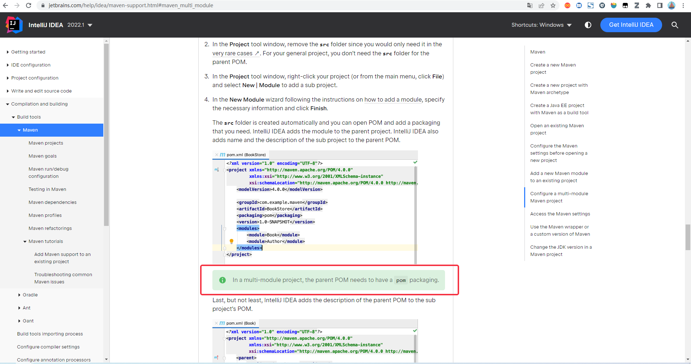Bookmark this page with the star icon
This screenshot has width=691, height=364.
click(x=553, y=5)
